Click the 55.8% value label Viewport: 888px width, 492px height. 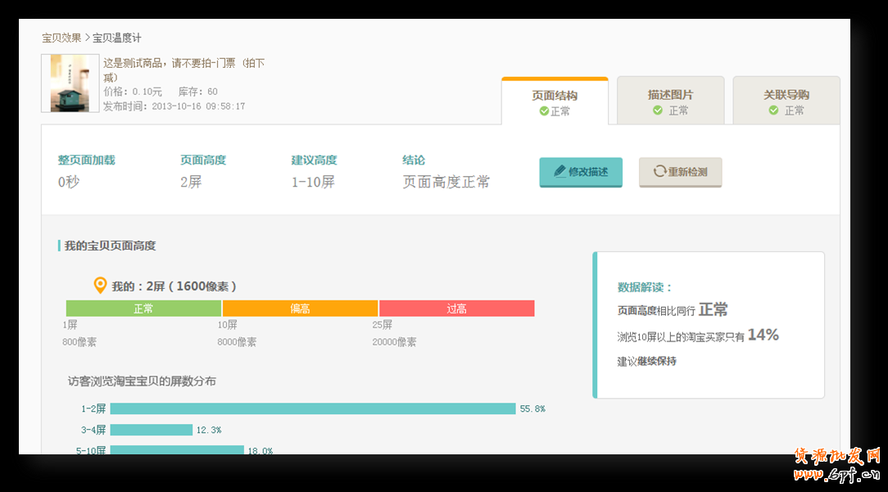tap(532, 408)
